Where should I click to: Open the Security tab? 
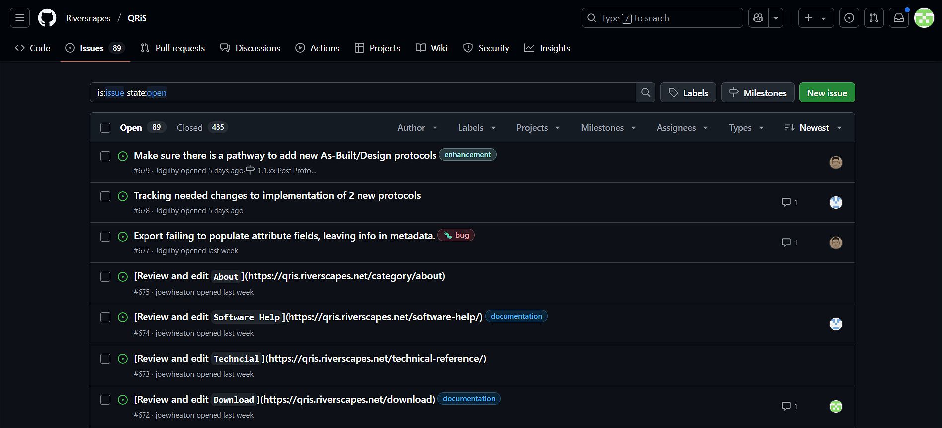click(486, 48)
